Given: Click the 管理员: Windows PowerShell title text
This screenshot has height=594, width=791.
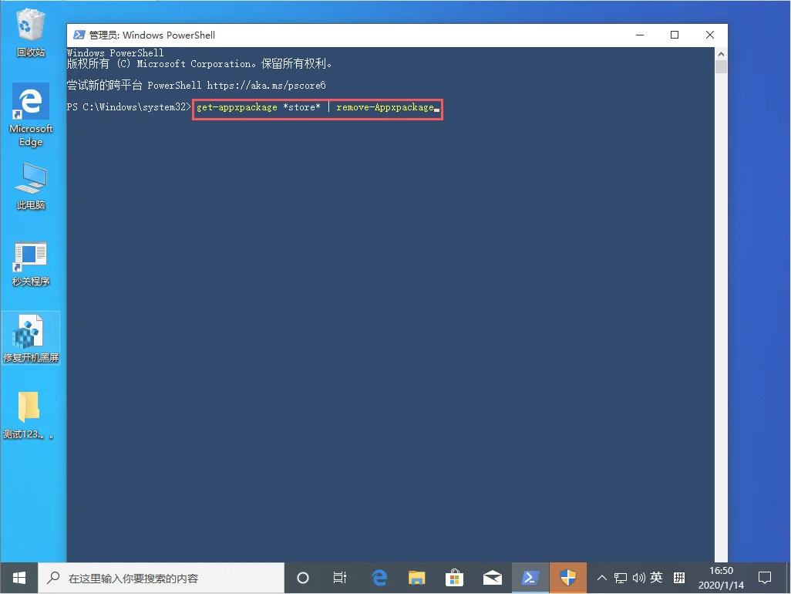Looking at the screenshot, I should [152, 35].
